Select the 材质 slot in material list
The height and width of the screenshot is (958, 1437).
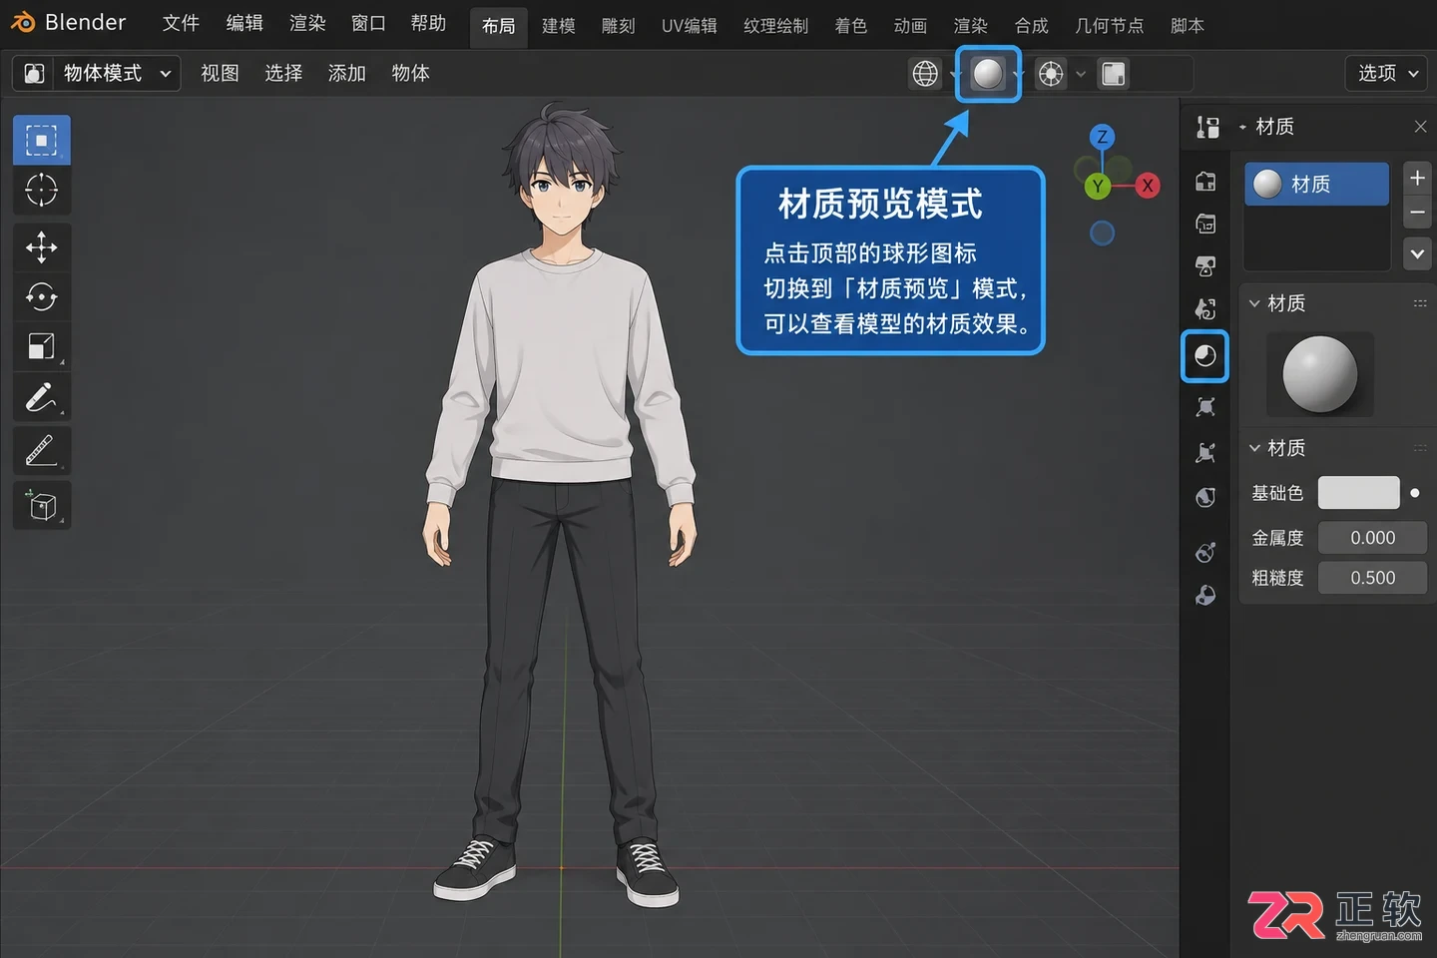tap(1316, 185)
